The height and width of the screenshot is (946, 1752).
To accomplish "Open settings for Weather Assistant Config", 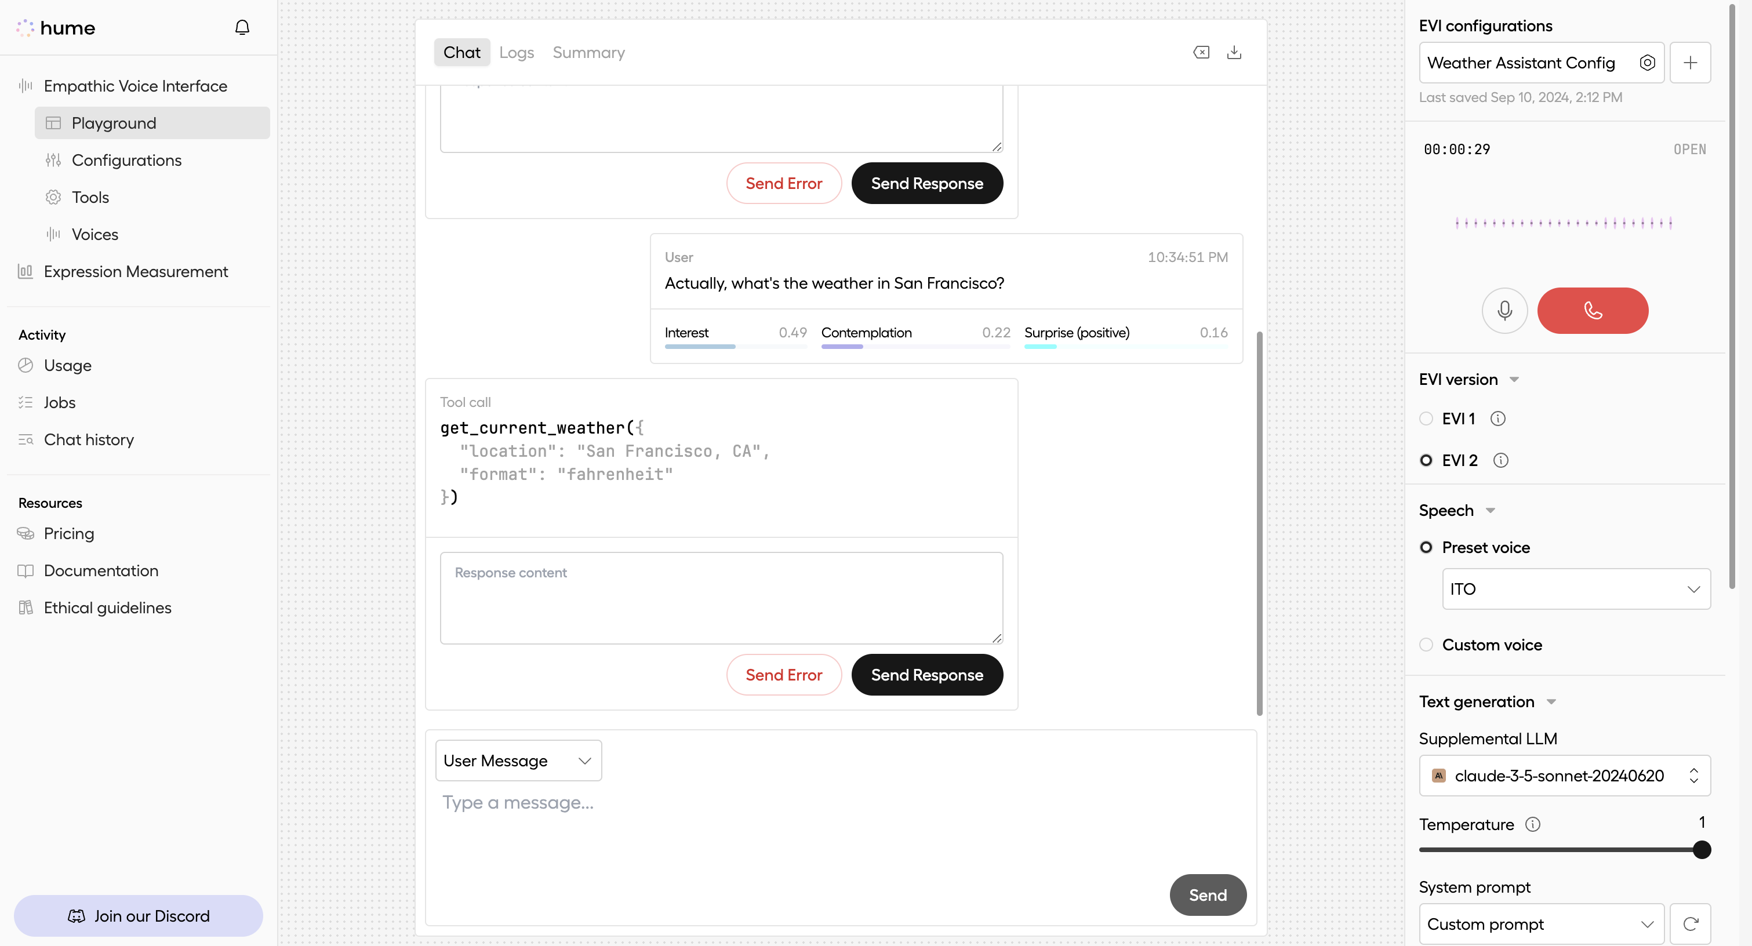I will (x=1646, y=63).
